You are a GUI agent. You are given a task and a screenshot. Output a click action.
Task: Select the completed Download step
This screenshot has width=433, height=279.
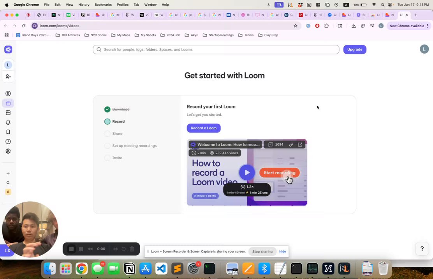click(117, 110)
